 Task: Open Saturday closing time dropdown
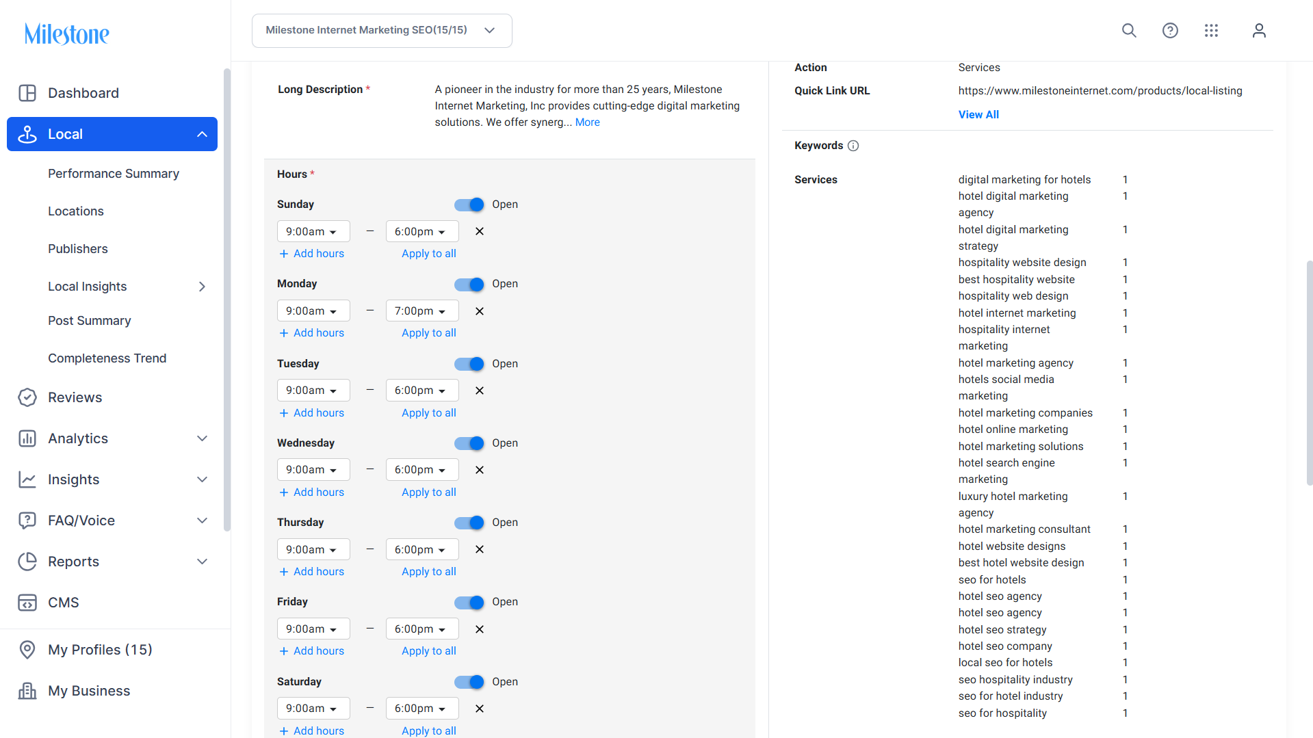(x=422, y=709)
